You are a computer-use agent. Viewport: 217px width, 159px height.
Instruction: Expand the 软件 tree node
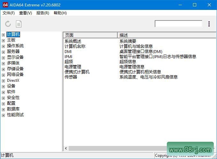(x=3, y=92)
